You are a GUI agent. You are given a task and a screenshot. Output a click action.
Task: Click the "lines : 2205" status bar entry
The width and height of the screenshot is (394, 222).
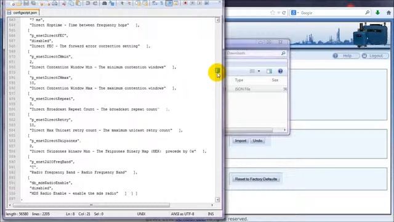click(x=41, y=214)
